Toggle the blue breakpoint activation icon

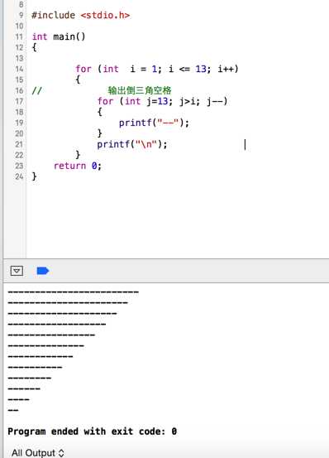[42, 271]
